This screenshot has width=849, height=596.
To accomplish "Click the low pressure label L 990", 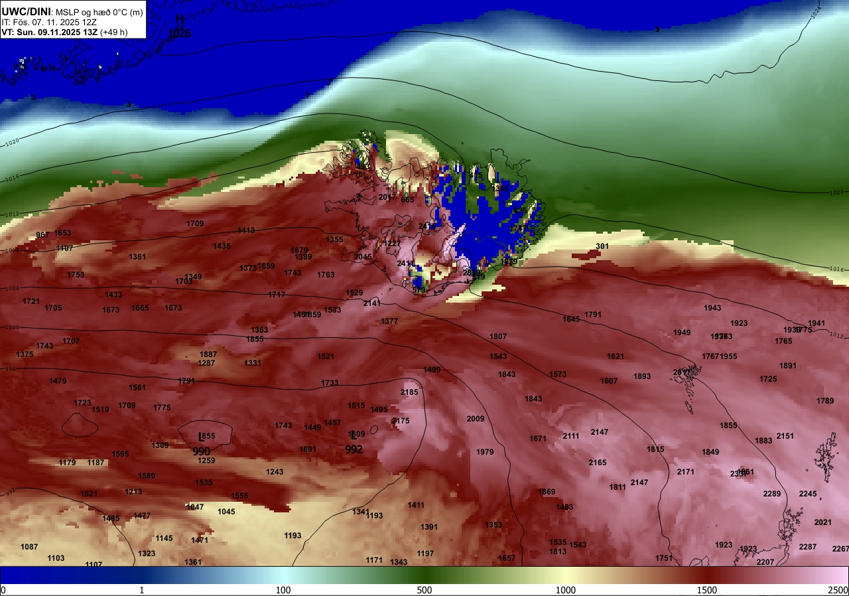I will pyautogui.click(x=202, y=444).
